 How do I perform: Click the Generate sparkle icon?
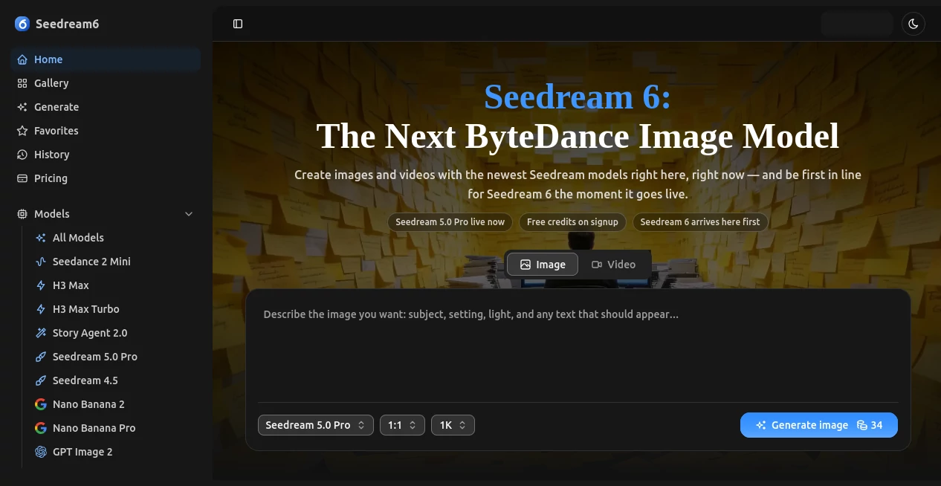22,107
